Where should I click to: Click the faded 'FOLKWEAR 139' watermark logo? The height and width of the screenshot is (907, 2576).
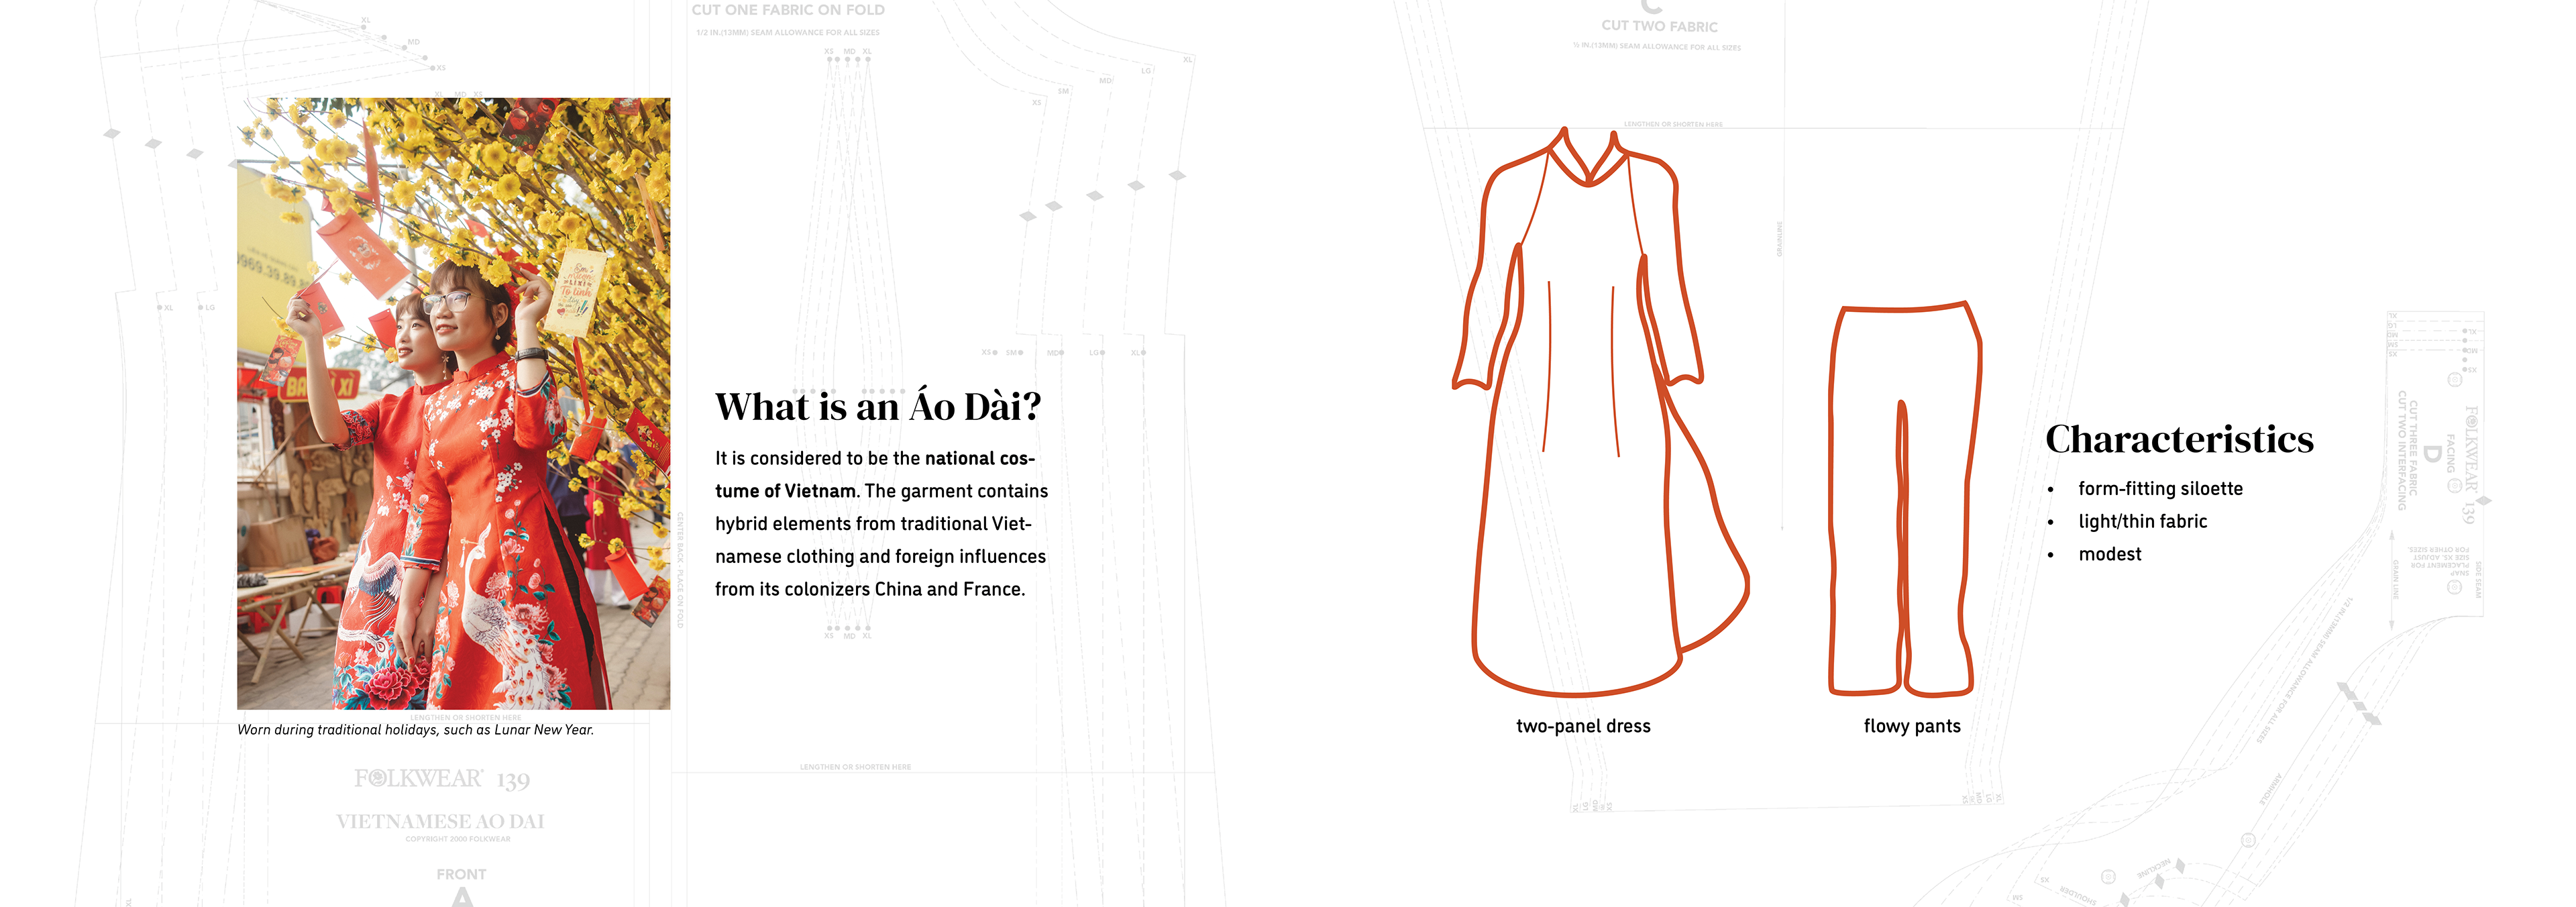click(441, 779)
